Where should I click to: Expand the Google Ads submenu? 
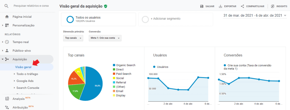pyautogui.click(x=14, y=81)
